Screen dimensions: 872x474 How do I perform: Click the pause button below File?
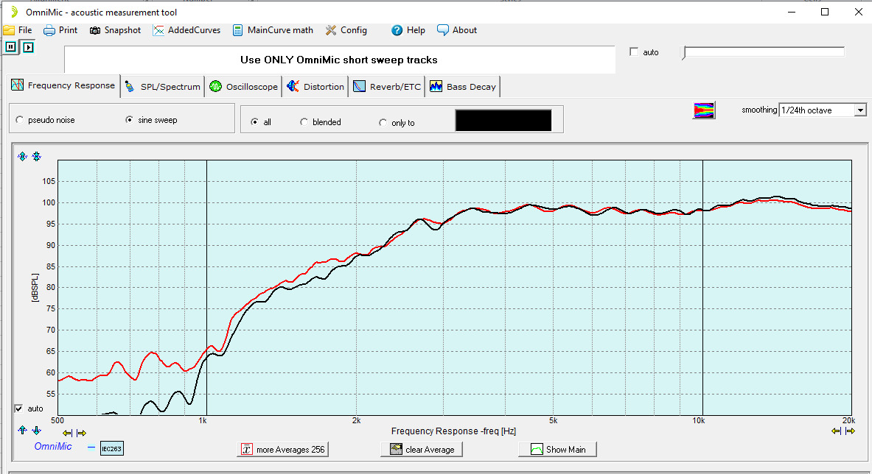coord(11,47)
